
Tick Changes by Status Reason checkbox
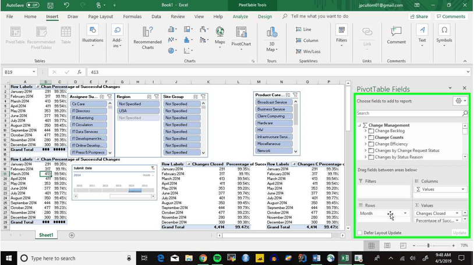pos(371,157)
